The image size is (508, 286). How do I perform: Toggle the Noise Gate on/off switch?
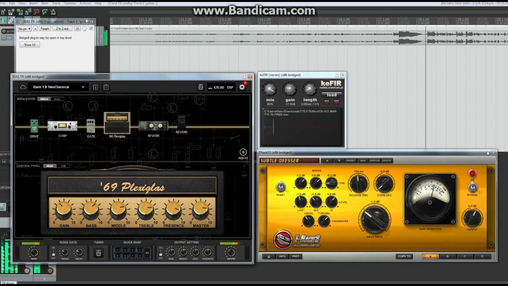click(x=53, y=252)
